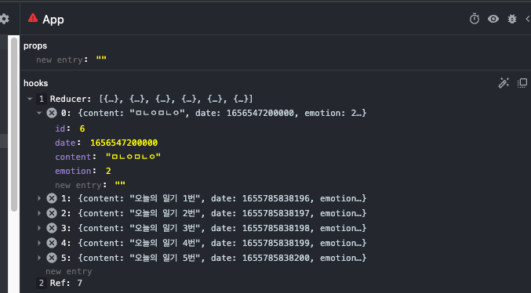
Task: Click item 0 summary with date 1656547200000
Action: pos(222,113)
